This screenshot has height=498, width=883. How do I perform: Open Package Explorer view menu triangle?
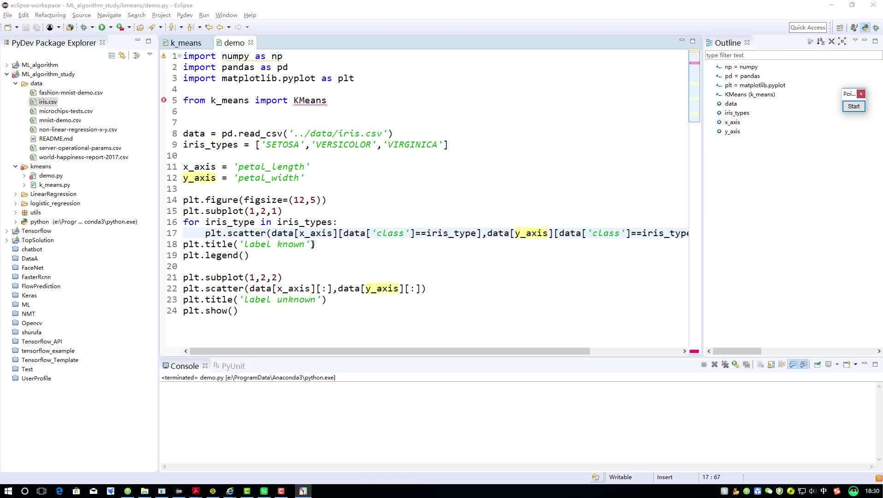(150, 55)
